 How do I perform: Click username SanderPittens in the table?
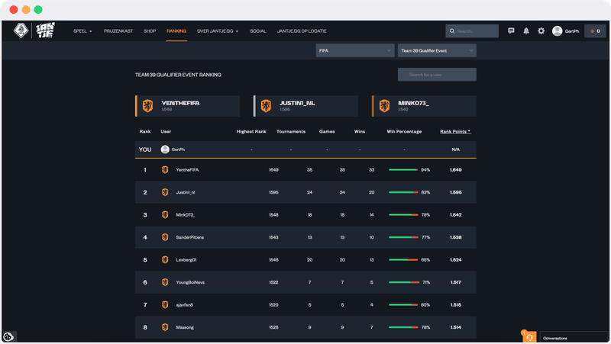tap(189, 237)
